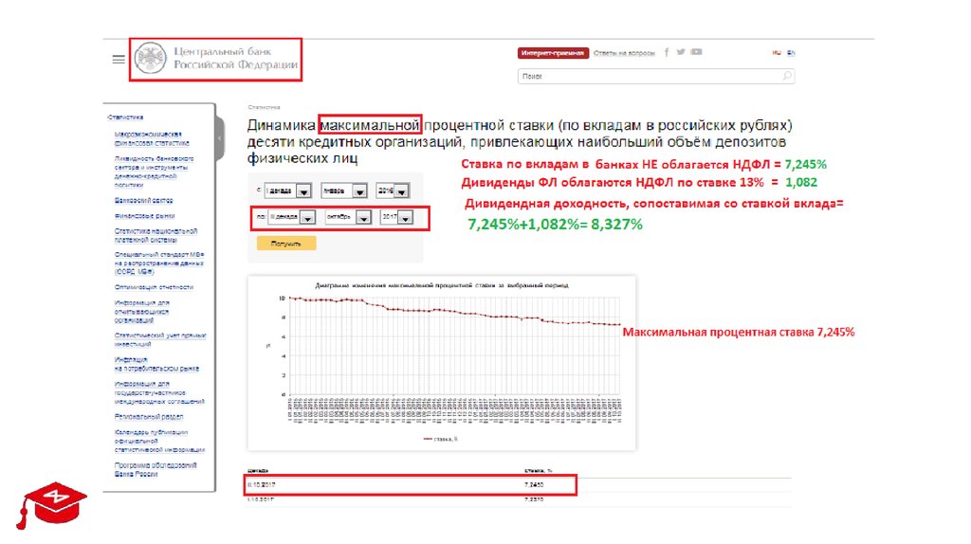
Task: Click the 'ставка, %' chart legend
Action: (x=441, y=439)
